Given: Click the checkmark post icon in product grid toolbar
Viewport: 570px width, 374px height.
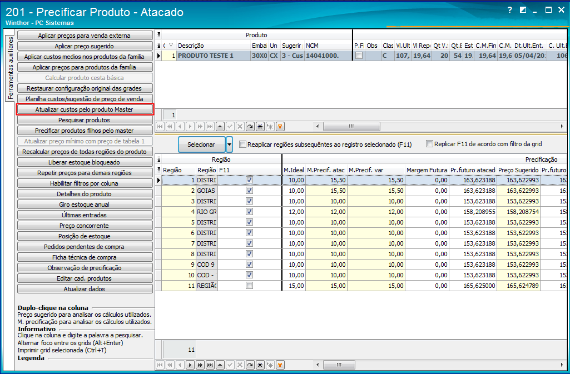Looking at the screenshot, I should point(230,126).
